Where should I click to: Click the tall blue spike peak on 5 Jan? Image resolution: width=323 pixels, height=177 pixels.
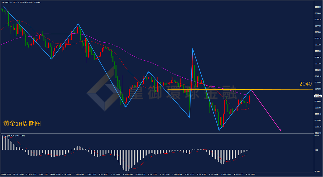(x=193, y=49)
